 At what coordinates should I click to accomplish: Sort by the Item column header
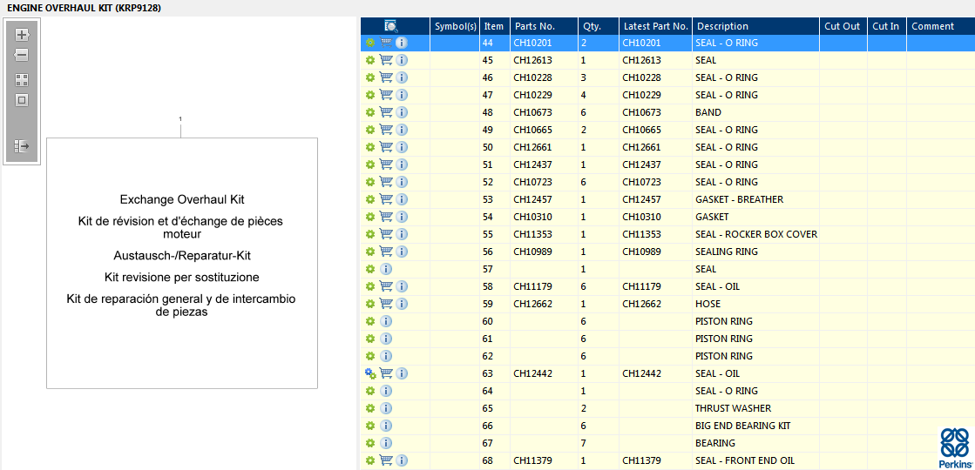coord(493,26)
